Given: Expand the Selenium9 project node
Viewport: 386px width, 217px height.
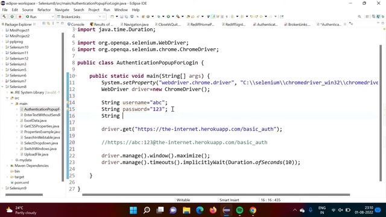Looking at the screenshot, I should tap(2, 188).
